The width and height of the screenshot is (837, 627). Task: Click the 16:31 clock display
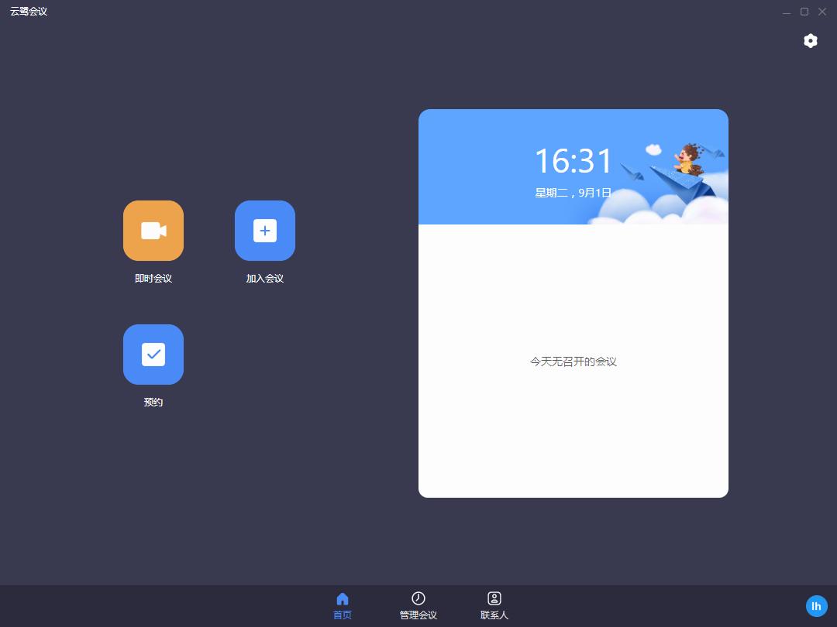[x=573, y=161]
